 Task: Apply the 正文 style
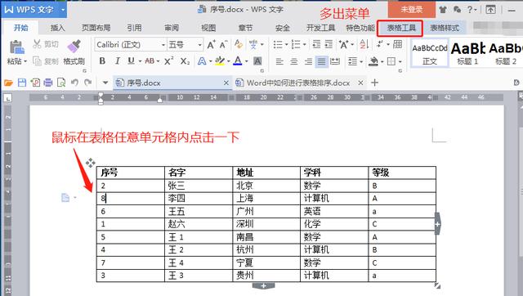[430, 53]
